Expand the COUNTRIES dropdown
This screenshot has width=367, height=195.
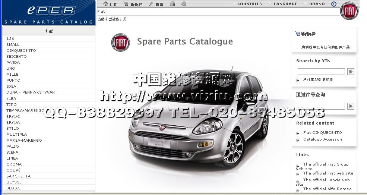pos(247,4)
